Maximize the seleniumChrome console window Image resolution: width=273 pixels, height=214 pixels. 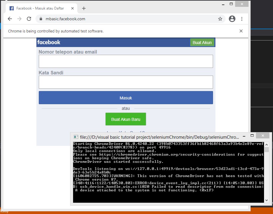click(252, 135)
